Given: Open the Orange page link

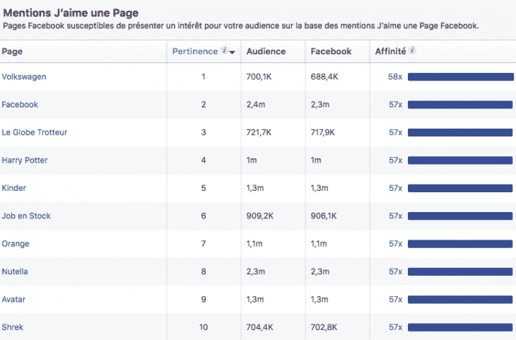Looking at the screenshot, I should [16, 244].
